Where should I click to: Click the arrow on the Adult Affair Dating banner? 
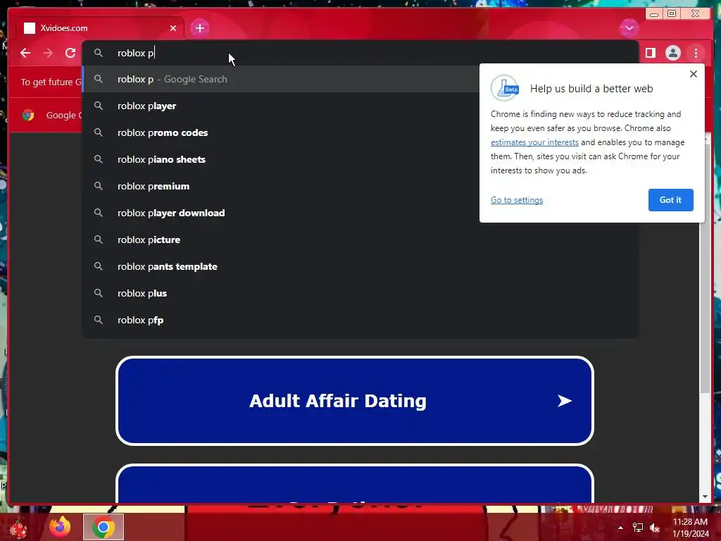pos(565,401)
